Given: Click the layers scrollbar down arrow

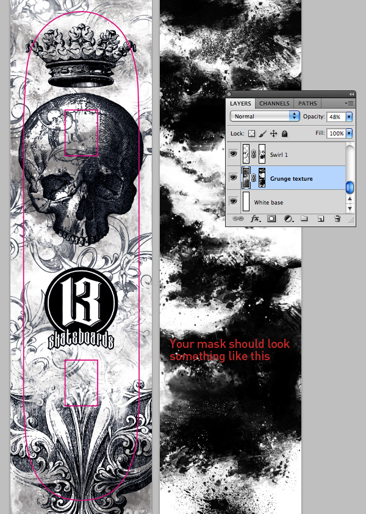Looking at the screenshot, I should tap(350, 208).
